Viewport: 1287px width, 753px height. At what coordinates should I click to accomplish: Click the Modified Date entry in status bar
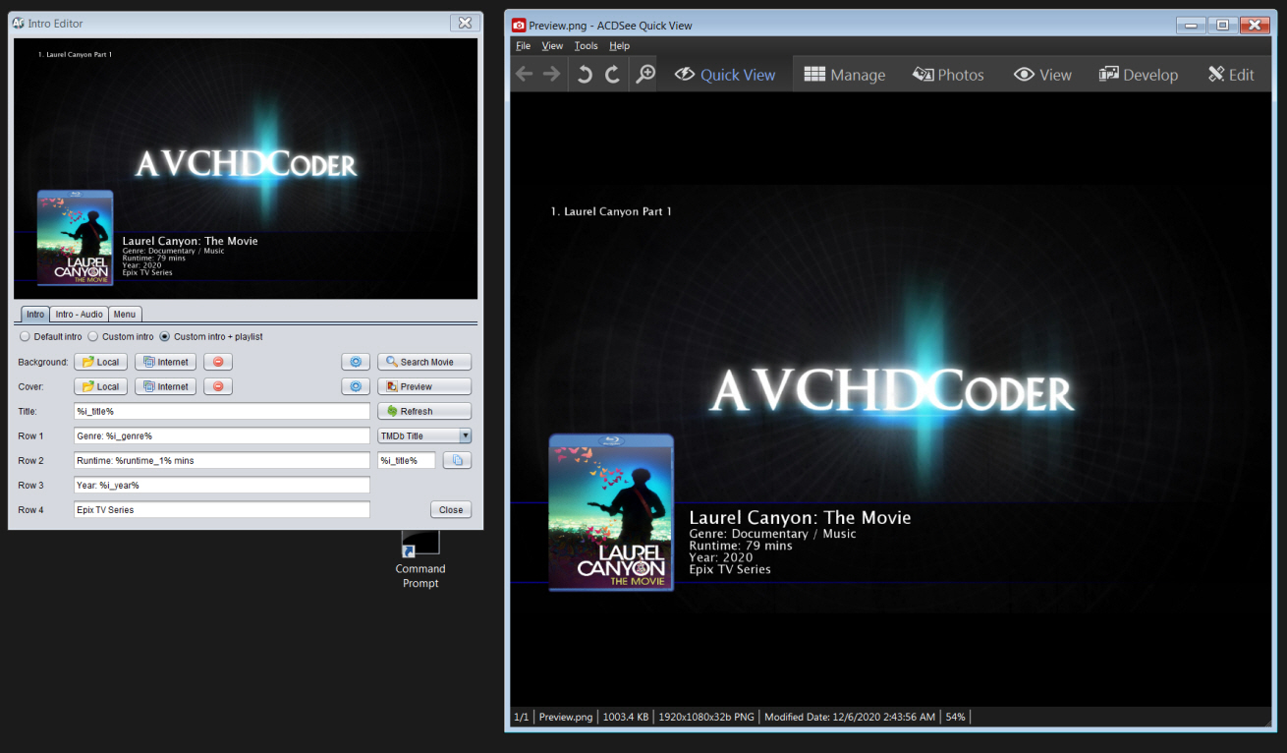click(849, 717)
